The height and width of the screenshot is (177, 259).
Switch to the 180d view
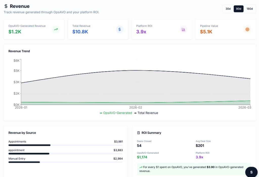pyautogui.click(x=250, y=9)
